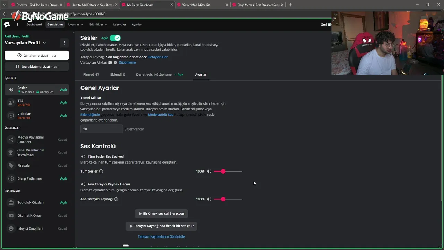Click Tarayıcı Kaynağında örnek bir ses çalın
444x250 pixels.
pos(161,226)
